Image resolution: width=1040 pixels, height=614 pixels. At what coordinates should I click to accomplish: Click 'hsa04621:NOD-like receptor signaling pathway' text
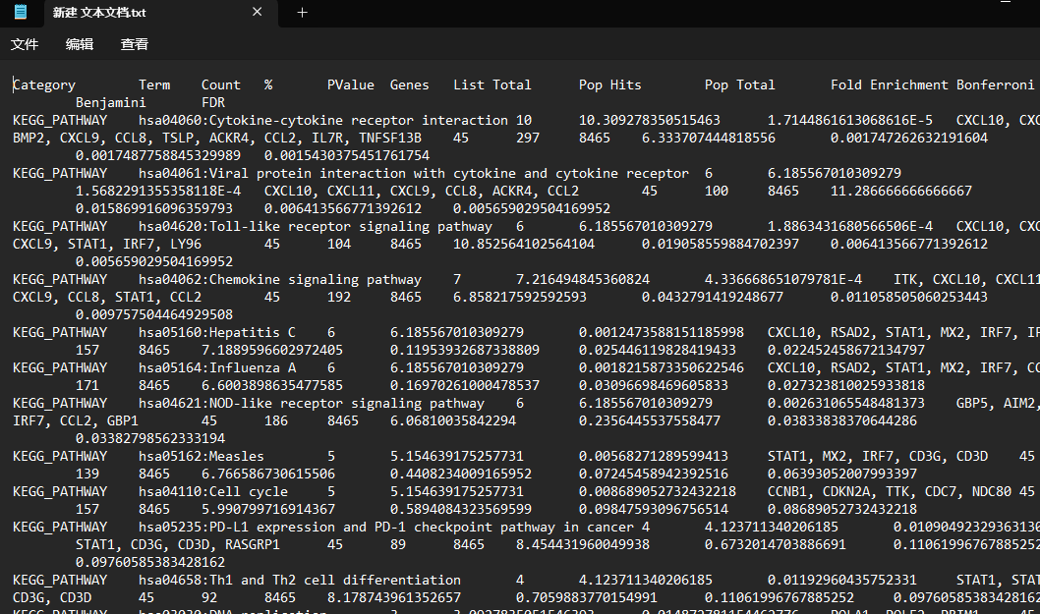click(x=312, y=403)
